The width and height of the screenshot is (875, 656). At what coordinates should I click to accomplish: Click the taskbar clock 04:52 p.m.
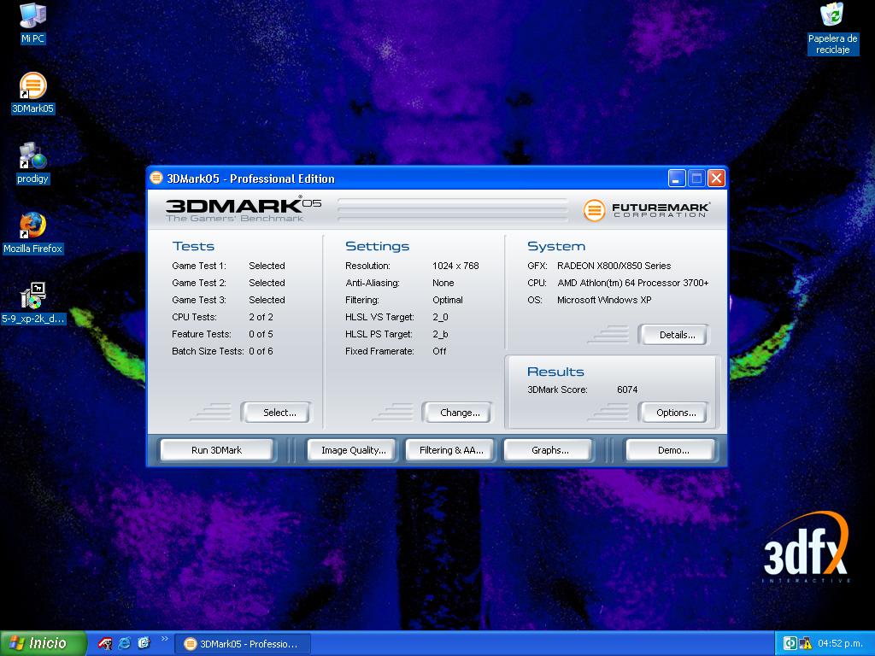pos(841,644)
